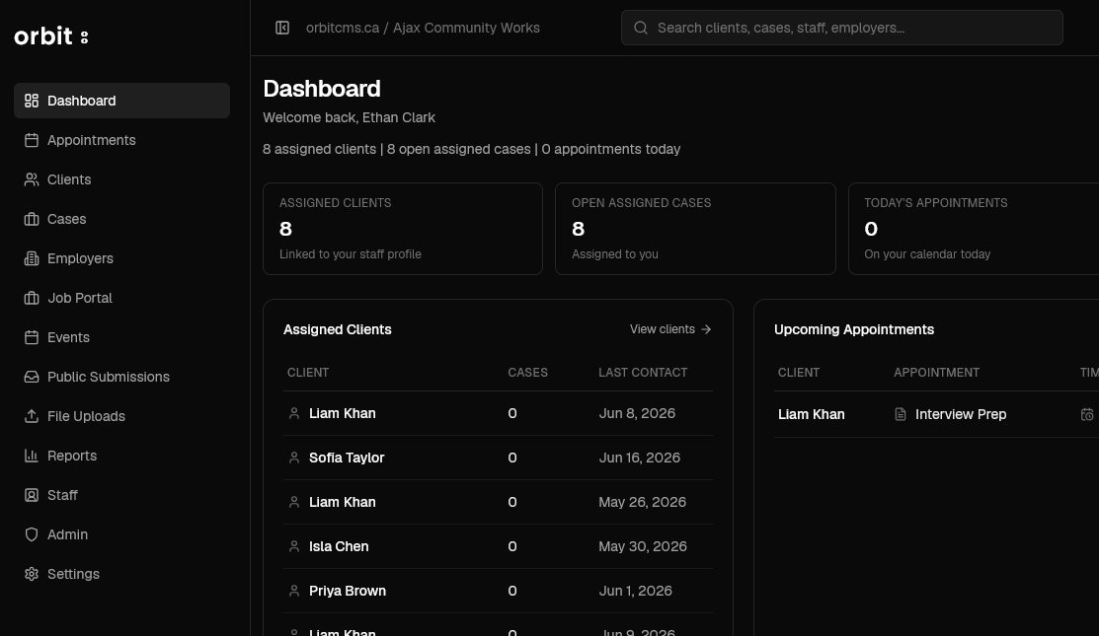Click the Job Portal briefcase icon
The image size is (1099, 636).
pos(32,298)
